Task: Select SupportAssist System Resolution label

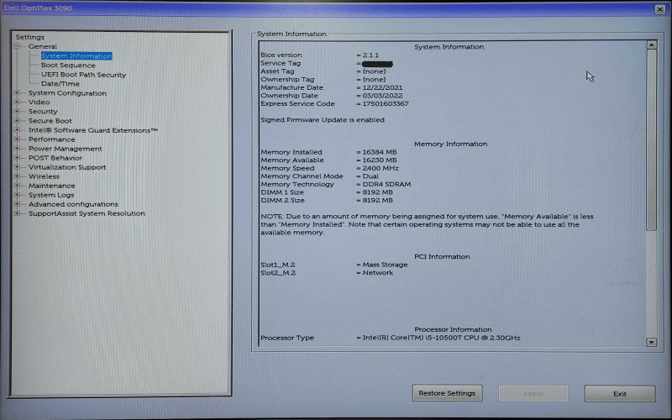Action: tap(87, 213)
